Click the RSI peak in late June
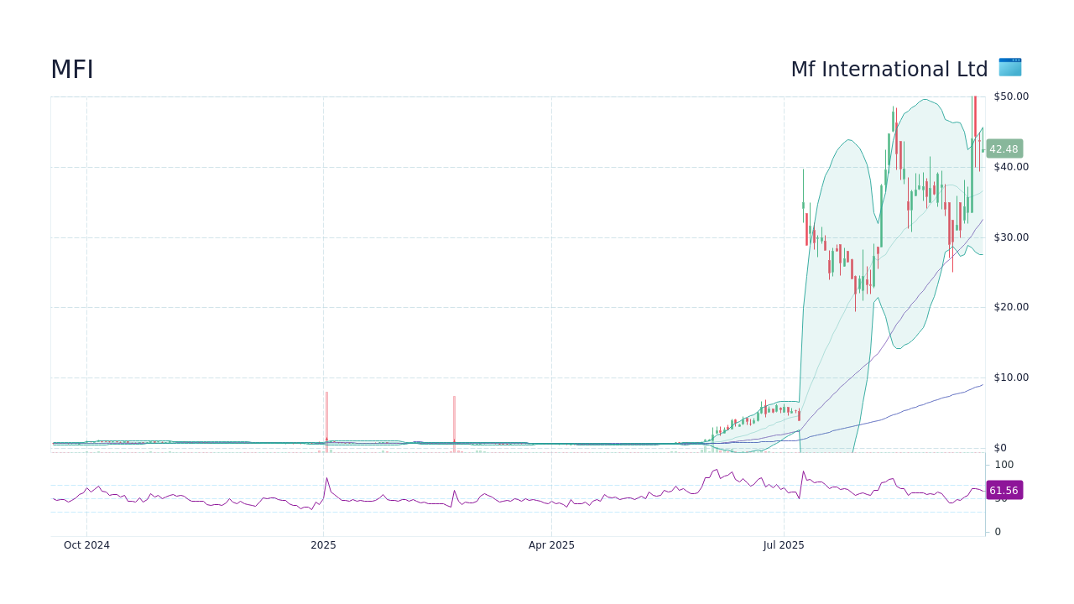 [x=715, y=468]
